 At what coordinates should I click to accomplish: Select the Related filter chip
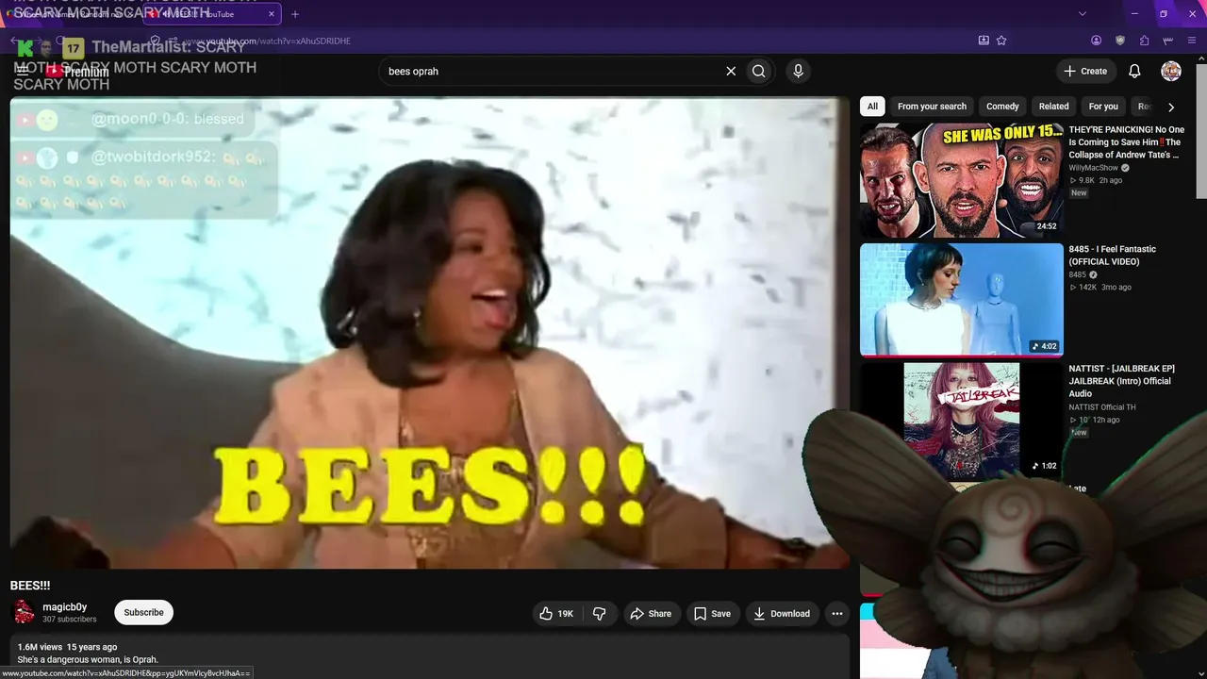point(1053,107)
